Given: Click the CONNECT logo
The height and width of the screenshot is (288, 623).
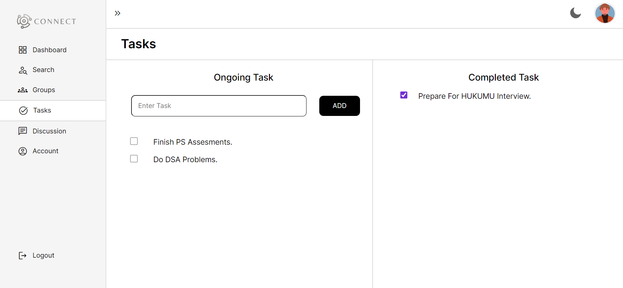Looking at the screenshot, I should pos(46,21).
